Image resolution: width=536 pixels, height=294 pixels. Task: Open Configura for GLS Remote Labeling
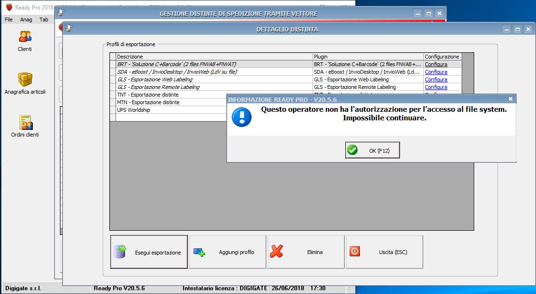(x=436, y=87)
